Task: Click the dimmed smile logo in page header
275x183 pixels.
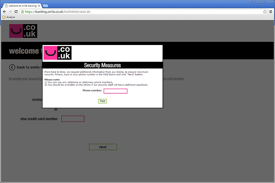Action: pyautogui.click(x=23, y=31)
